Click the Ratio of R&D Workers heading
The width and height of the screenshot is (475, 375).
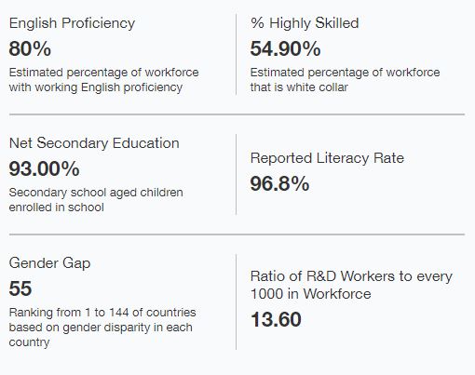click(351, 285)
